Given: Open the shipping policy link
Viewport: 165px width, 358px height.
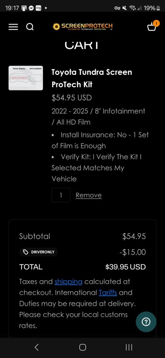Looking at the screenshot, I should (69, 281).
